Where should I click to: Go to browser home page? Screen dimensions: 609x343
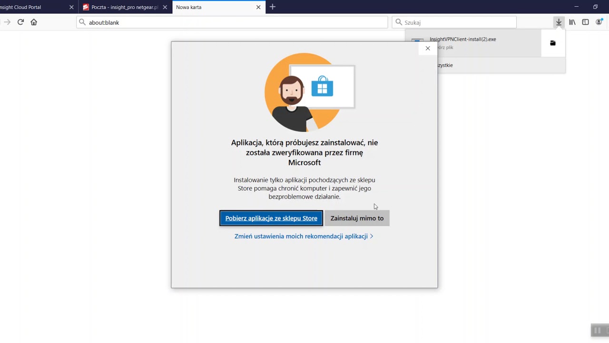[34, 22]
